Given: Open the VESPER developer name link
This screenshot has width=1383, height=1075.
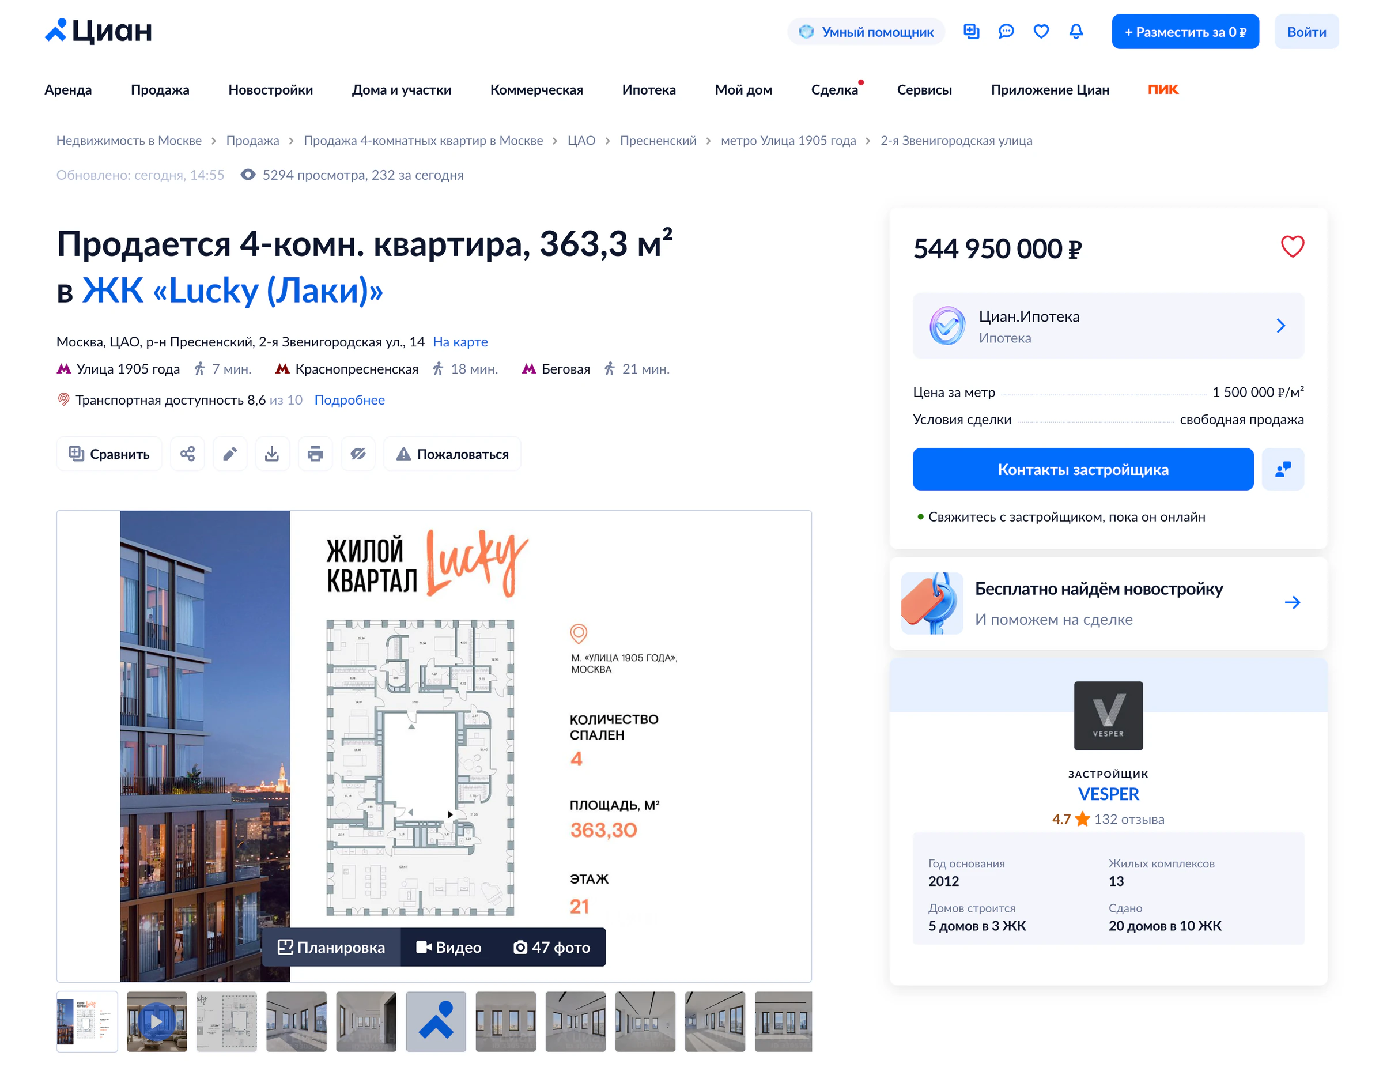Looking at the screenshot, I should (x=1108, y=794).
